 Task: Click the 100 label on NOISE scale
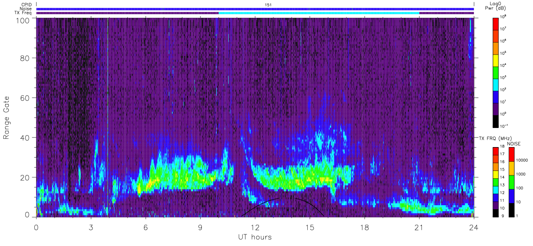click(520, 188)
